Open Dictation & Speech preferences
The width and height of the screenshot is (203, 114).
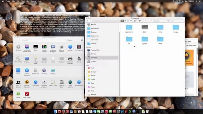tap(44, 84)
